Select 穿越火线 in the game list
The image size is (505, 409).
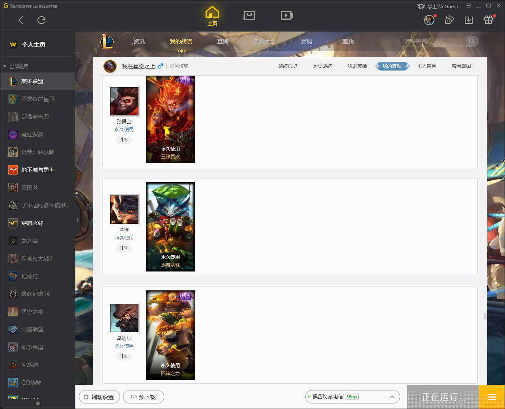[x=37, y=223]
